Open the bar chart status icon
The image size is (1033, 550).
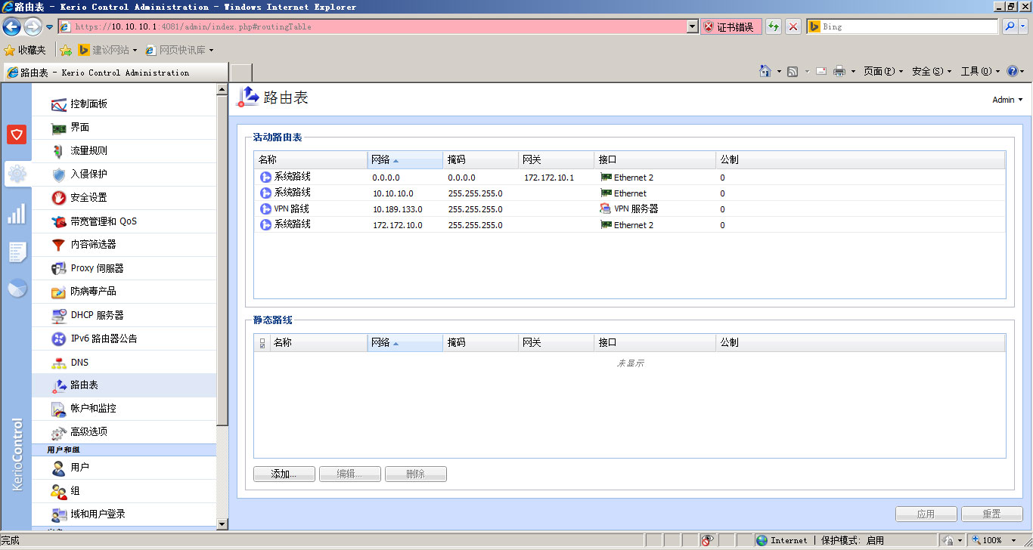[x=17, y=214]
